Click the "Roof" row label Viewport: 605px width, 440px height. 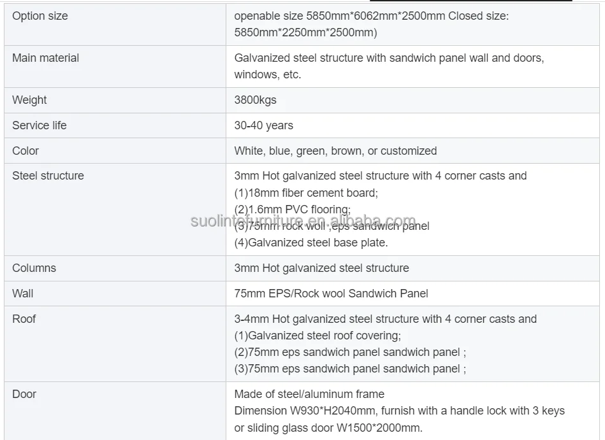pyautogui.click(x=24, y=319)
